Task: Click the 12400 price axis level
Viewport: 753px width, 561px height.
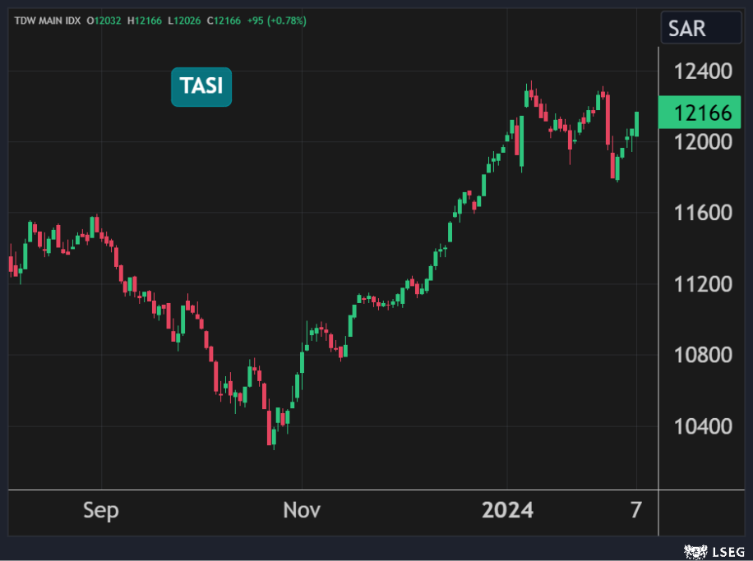Action: pyautogui.click(x=703, y=71)
